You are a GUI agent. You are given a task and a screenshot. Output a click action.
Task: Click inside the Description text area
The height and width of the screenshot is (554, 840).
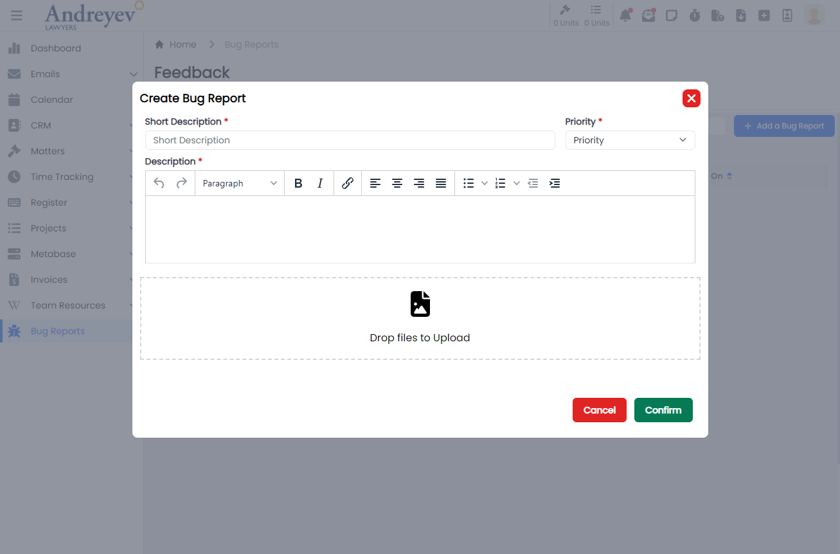420,229
